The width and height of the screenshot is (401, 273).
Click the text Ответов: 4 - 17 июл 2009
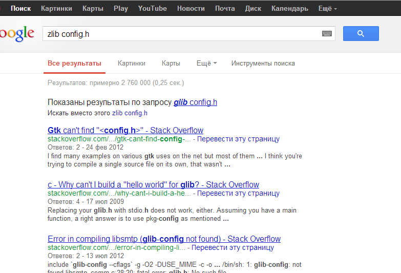click(86, 202)
